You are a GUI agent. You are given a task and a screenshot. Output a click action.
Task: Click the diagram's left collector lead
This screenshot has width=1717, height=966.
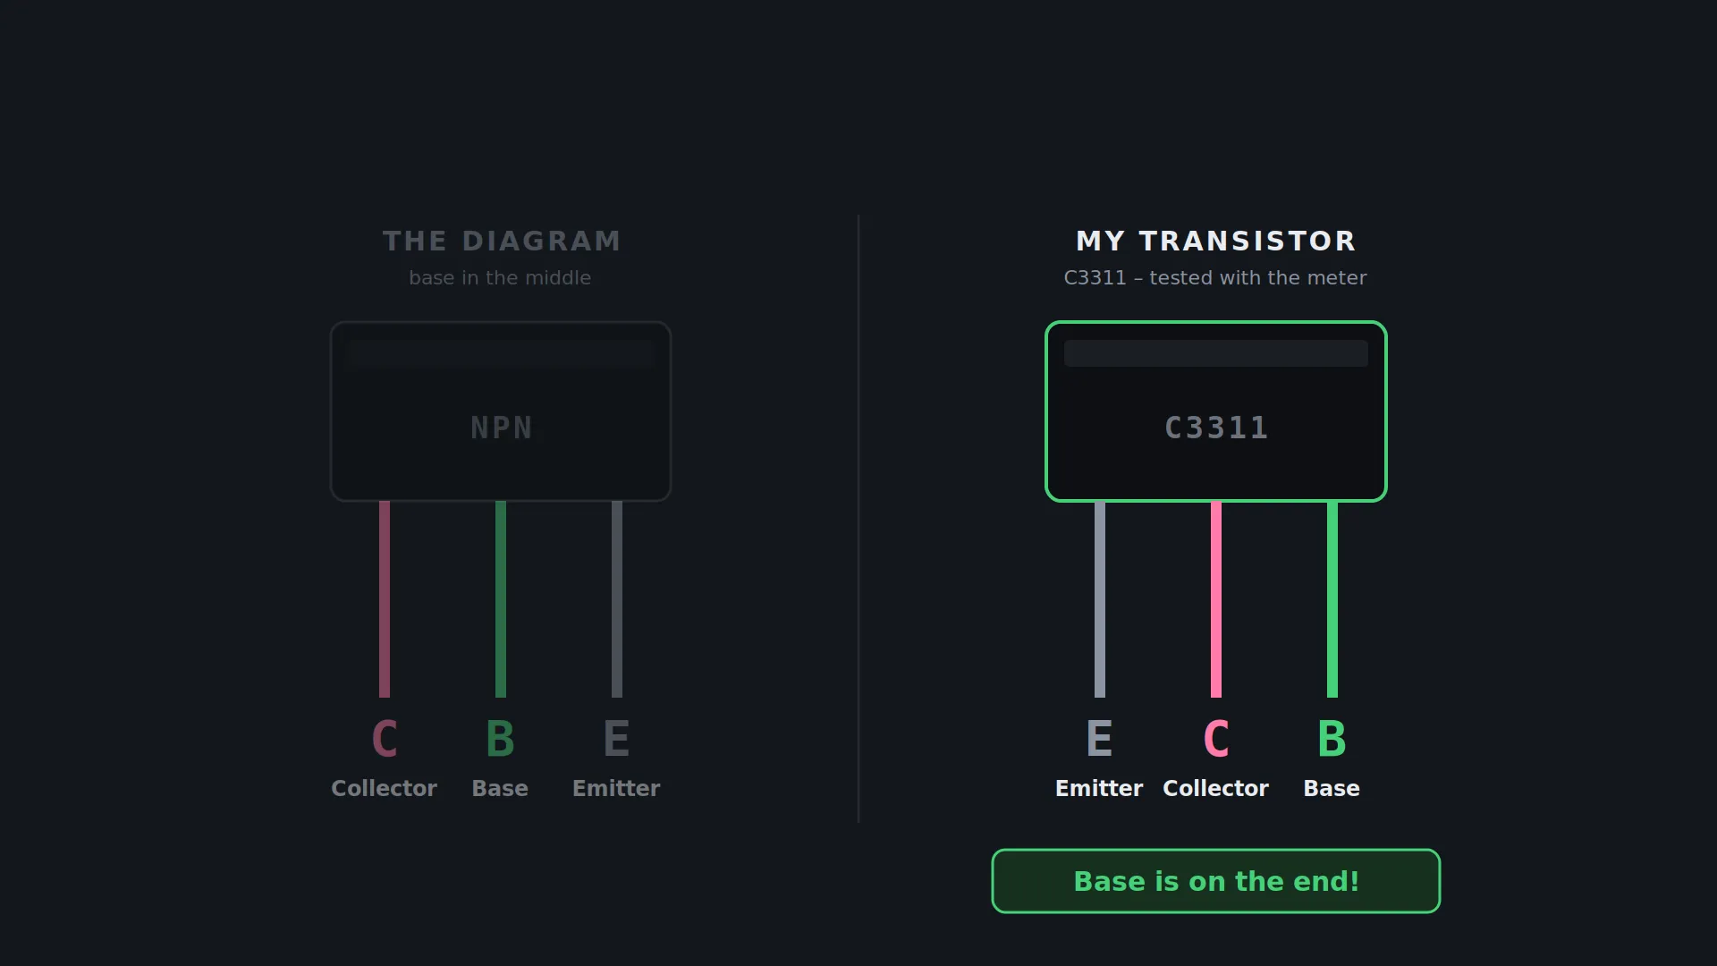coord(385,599)
